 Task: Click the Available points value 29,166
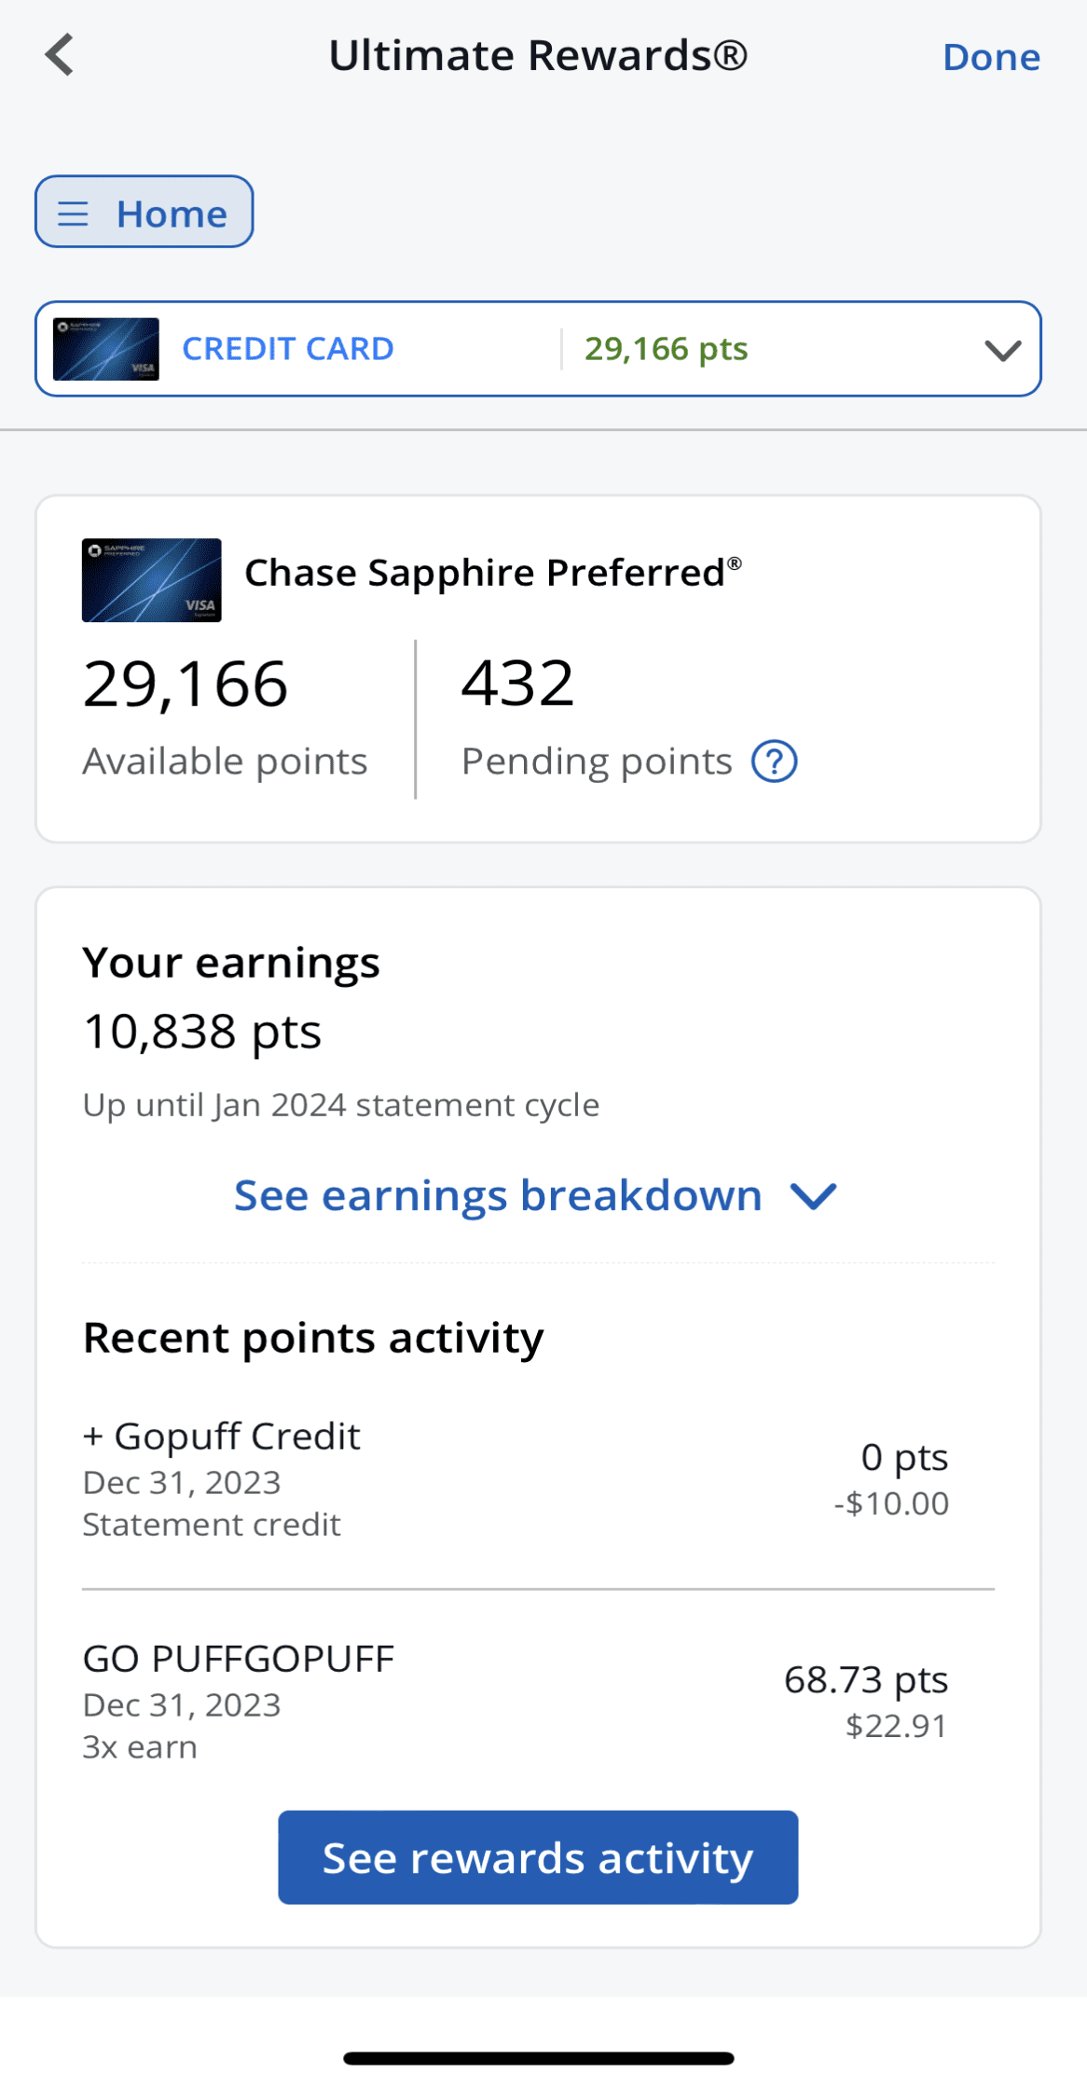click(x=184, y=683)
